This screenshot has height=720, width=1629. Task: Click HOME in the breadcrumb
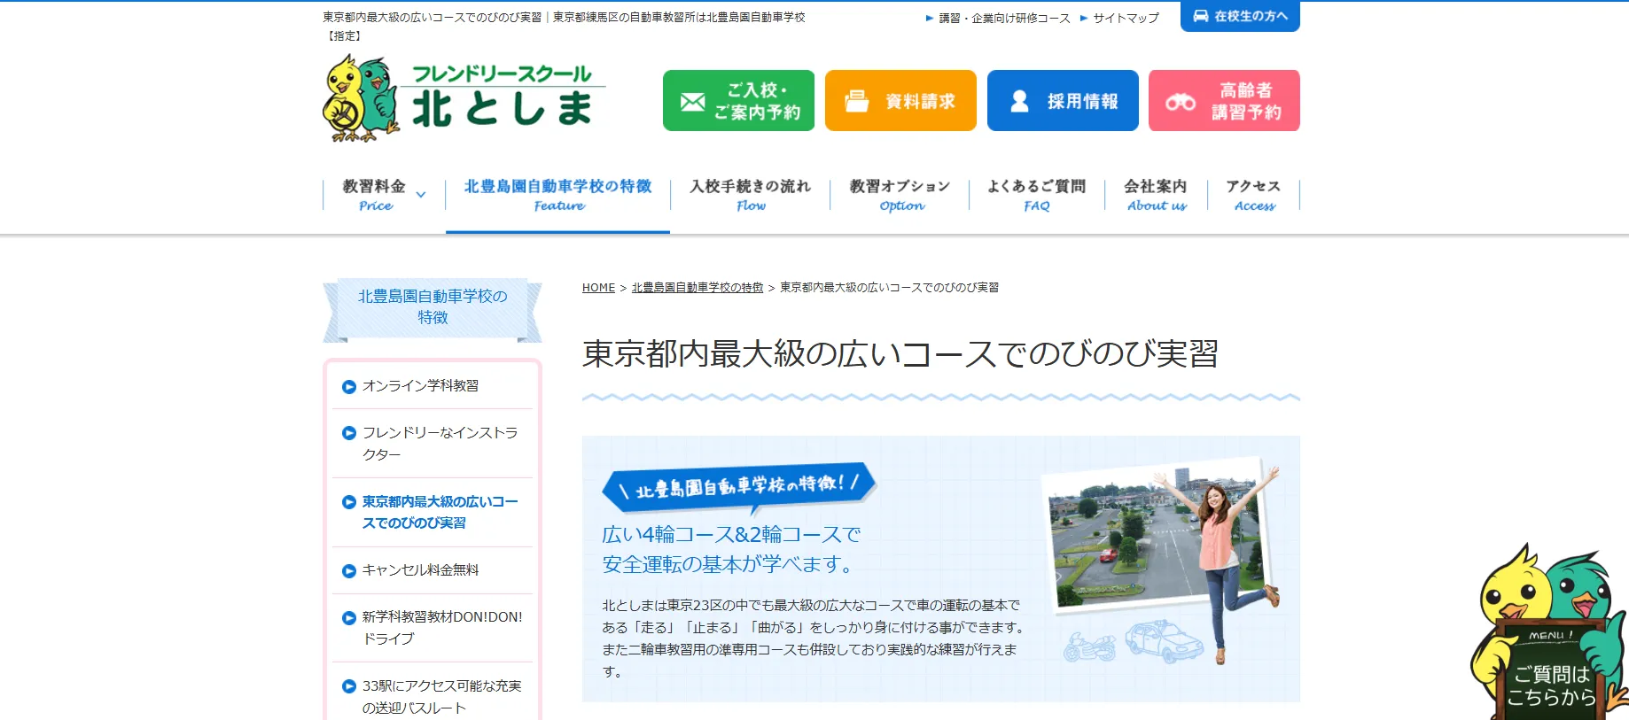click(598, 288)
